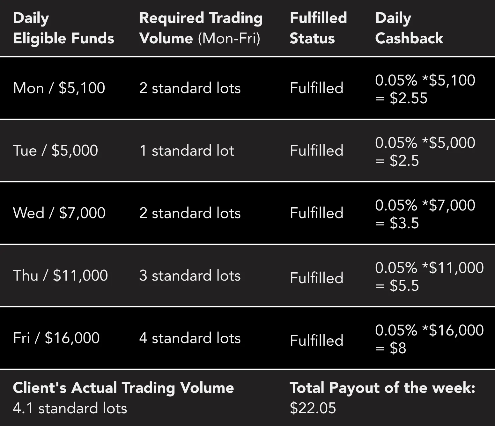Select the Thu / $11,000 cell

coord(60,275)
